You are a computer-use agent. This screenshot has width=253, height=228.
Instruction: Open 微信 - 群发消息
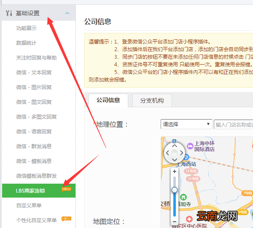pyautogui.click(x=34, y=147)
